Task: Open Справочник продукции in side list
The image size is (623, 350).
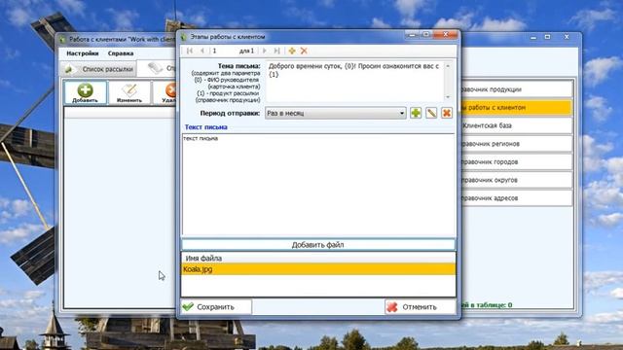Action: point(517,89)
